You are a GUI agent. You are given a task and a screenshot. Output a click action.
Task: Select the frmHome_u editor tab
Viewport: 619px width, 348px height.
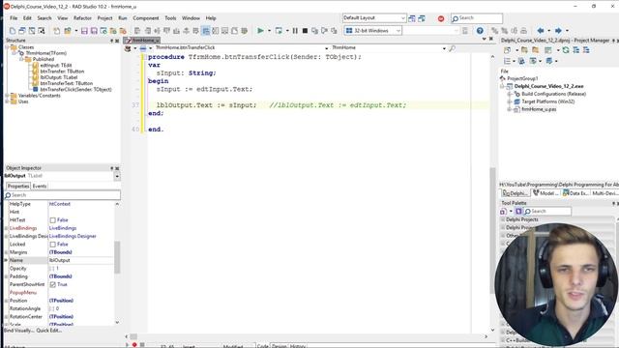tap(142, 41)
